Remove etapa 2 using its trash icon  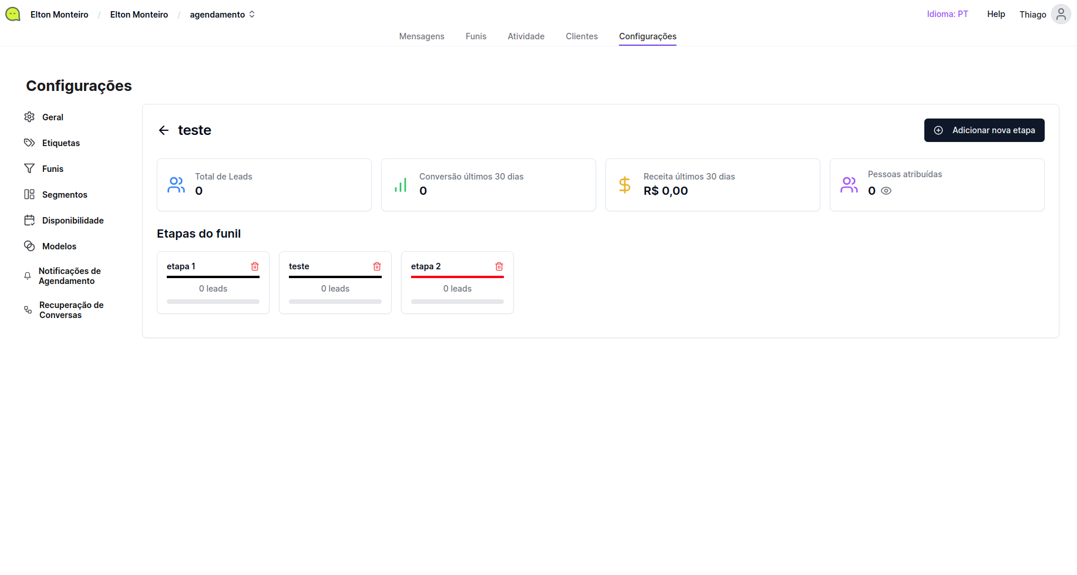coord(499,266)
